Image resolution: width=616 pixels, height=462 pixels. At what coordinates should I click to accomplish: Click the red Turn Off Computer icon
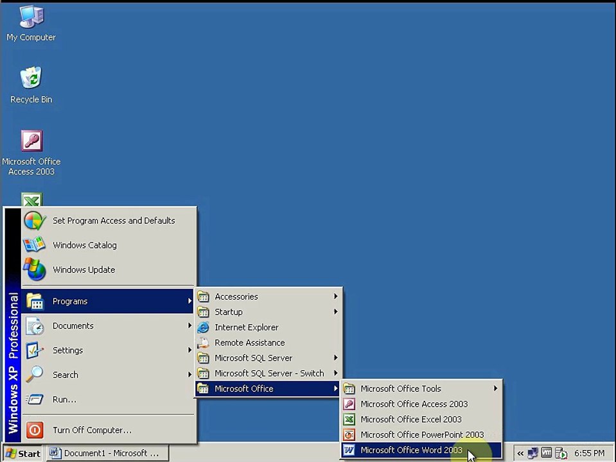[35, 430]
